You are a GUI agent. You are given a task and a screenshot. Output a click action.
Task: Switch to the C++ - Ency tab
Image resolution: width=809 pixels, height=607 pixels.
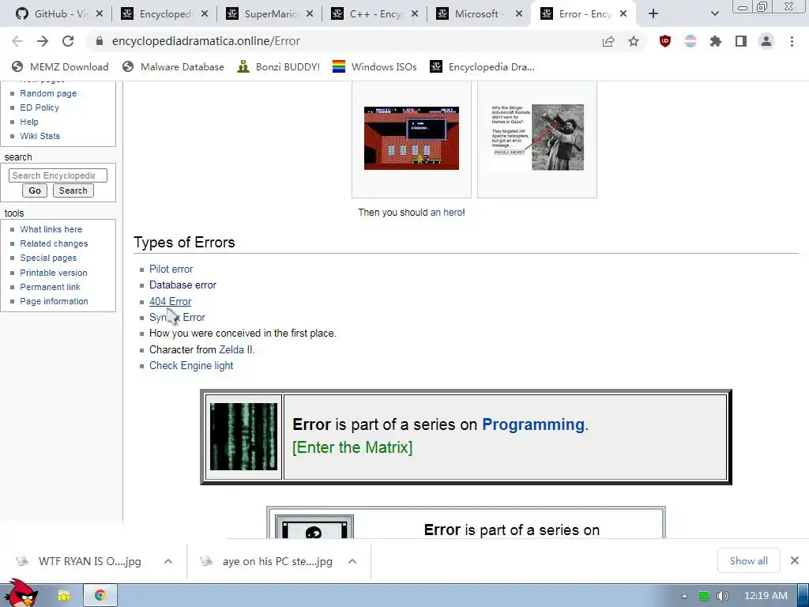click(374, 14)
